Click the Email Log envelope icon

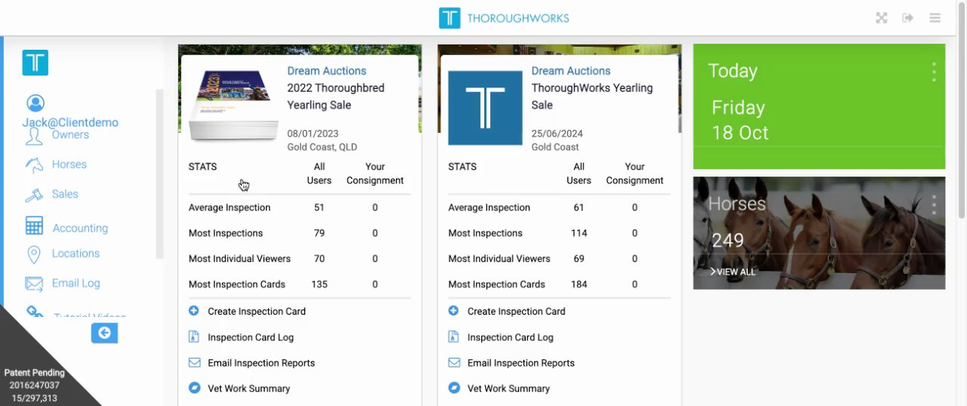click(x=34, y=284)
